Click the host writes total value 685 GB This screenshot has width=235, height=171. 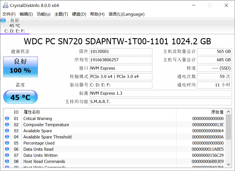(x=214, y=60)
